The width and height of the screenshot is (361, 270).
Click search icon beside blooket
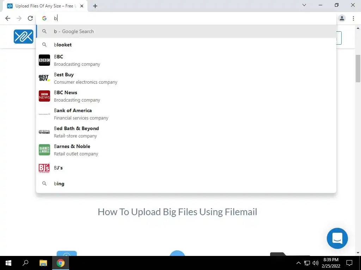pos(44,45)
